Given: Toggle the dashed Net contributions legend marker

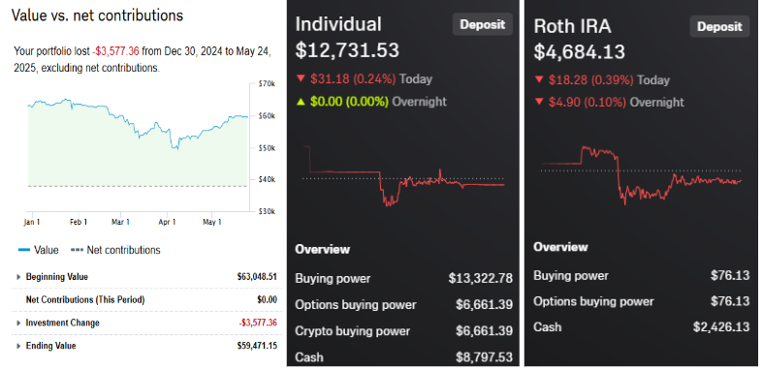Looking at the screenshot, I should (77, 251).
